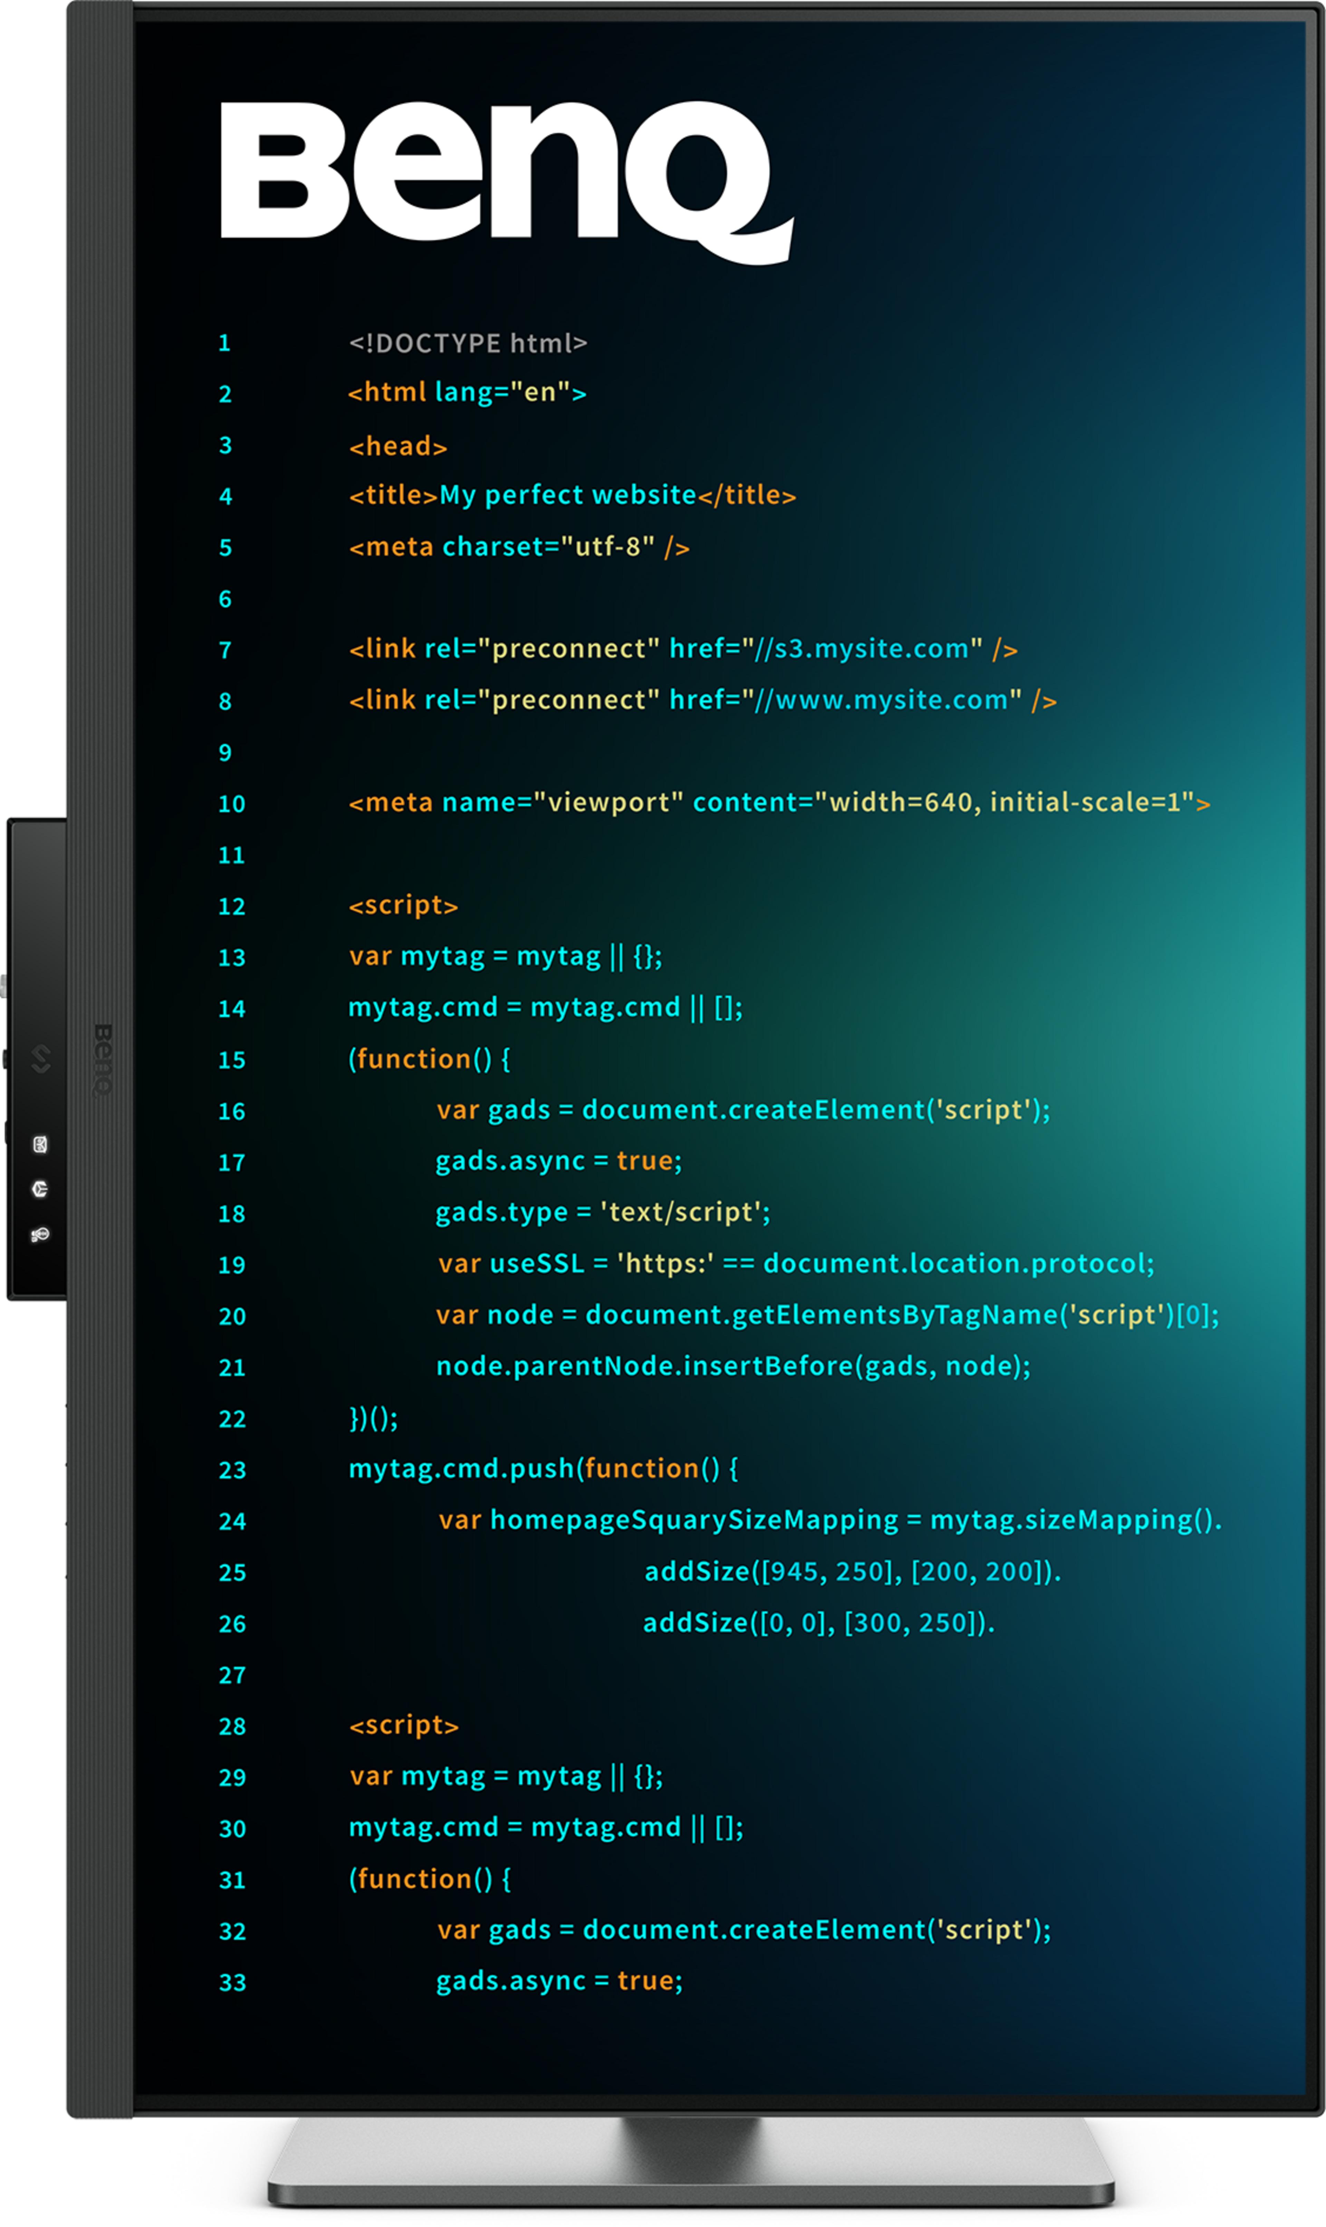Image resolution: width=1326 pixels, height=2227 pixels.
Task: Click line number 1 in the gutter
Action: 224,343
